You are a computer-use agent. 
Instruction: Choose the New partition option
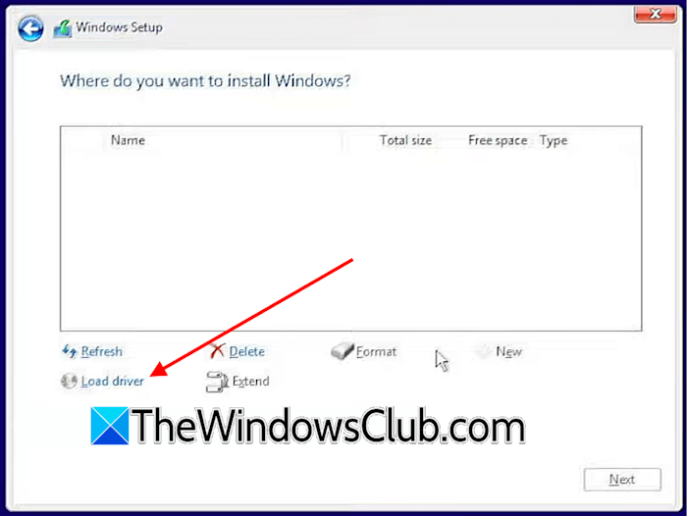pos(508,351)
